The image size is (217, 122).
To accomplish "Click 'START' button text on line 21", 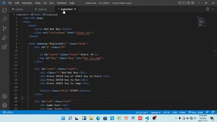I will coord(74,91).
